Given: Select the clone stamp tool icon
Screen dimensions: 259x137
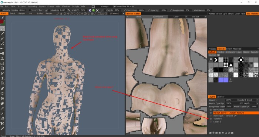Looking at the screenshot, I should 2,59.
